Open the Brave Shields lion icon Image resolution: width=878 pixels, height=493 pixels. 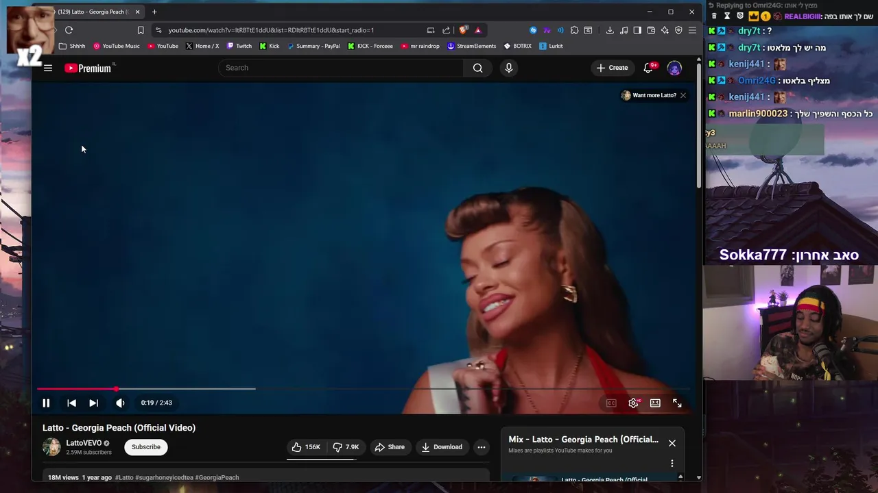(463, 30)
